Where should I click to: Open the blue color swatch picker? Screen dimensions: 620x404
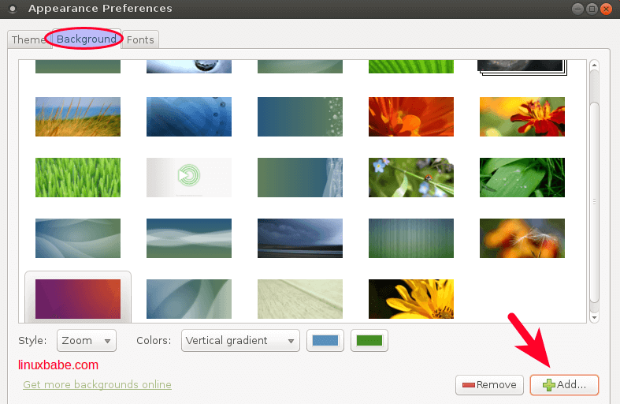(325, 341)
